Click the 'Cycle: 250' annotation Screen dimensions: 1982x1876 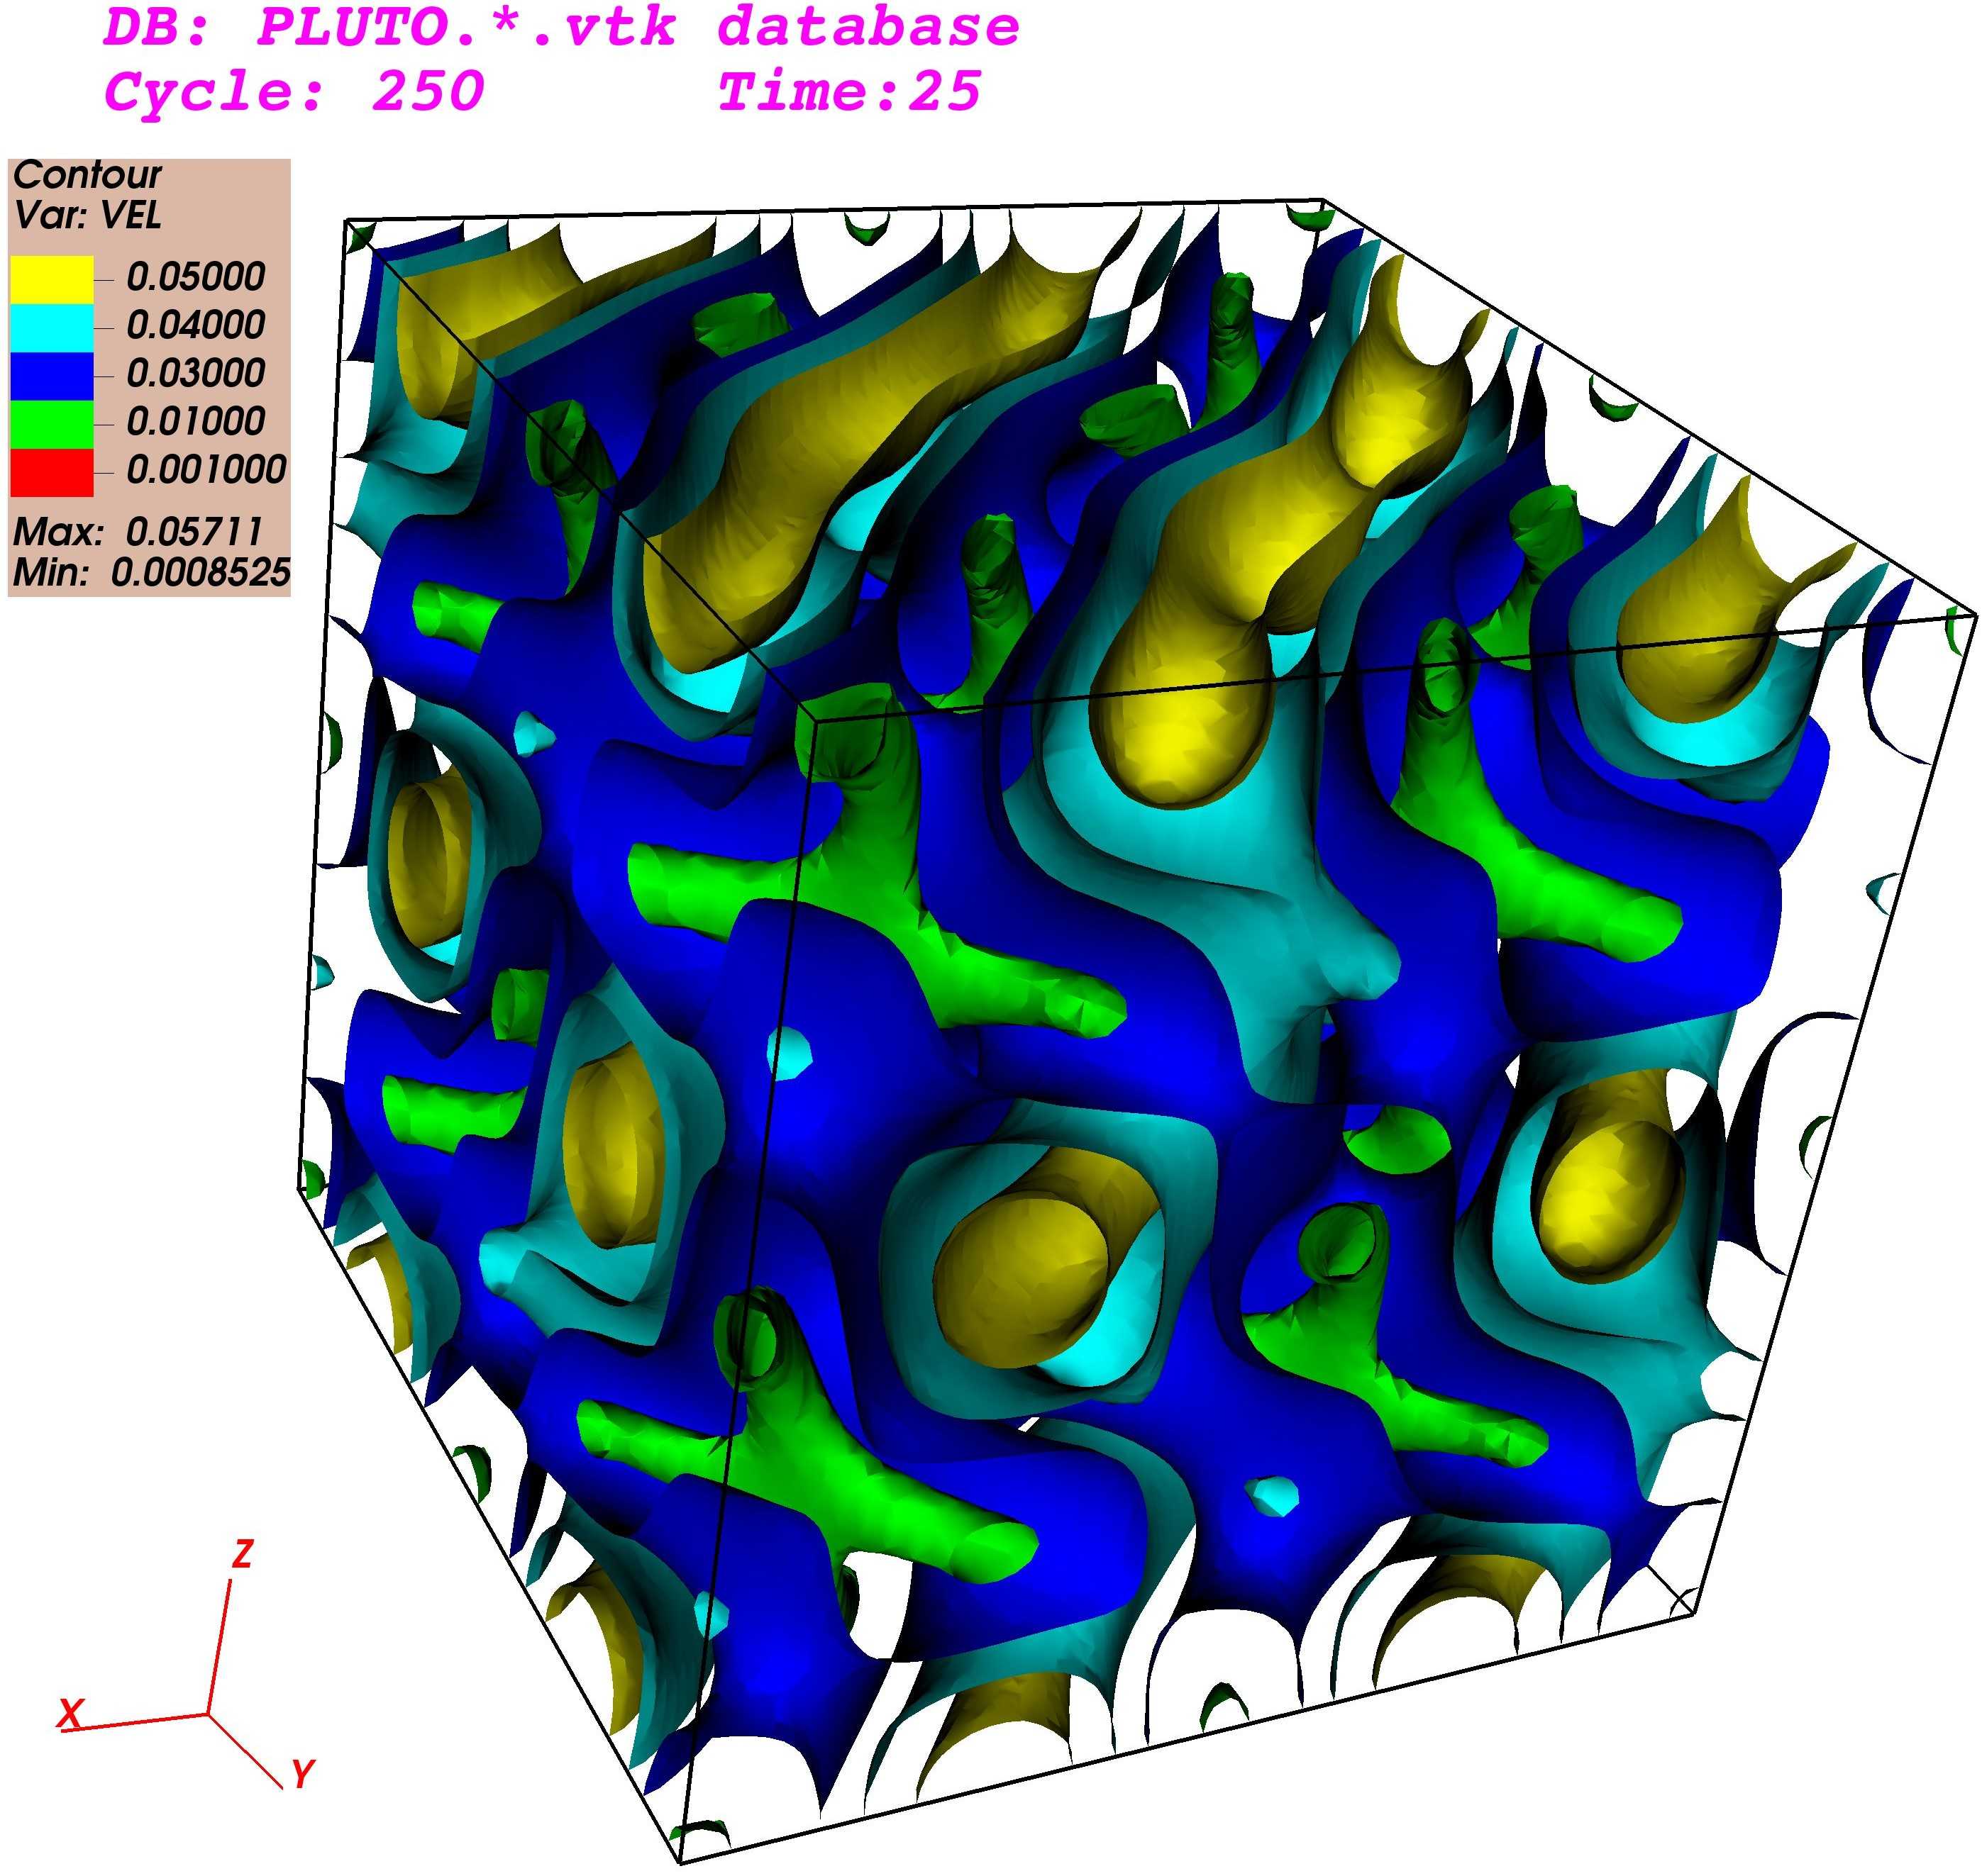[x=294, y=92]
